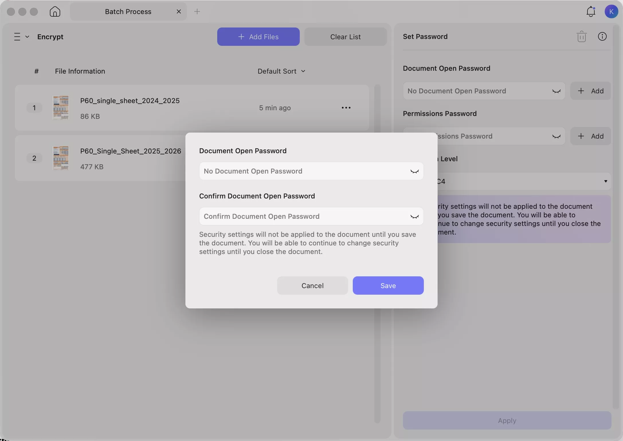Open the Default Sort dropdown
This screenshot has height=441, width=623.
point(281,71)
